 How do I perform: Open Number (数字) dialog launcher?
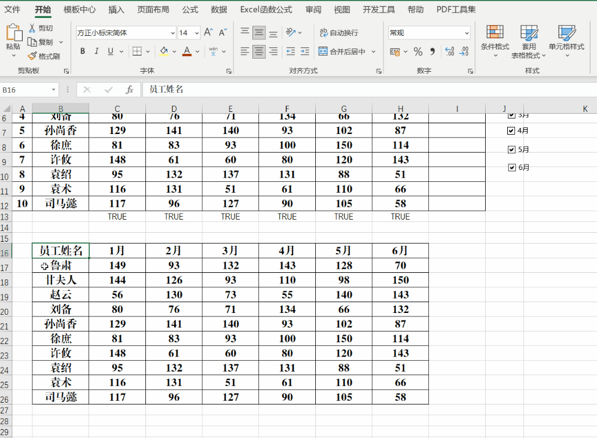tap(471, 71)
